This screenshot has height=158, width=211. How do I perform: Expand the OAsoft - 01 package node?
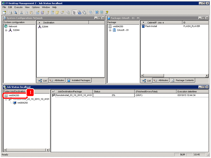(x=110, y=30)
